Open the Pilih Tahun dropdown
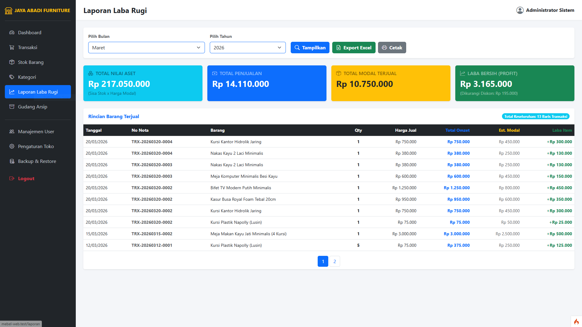Image resolution: width=582 pixels, height=327 pixels. click(247, 48)
